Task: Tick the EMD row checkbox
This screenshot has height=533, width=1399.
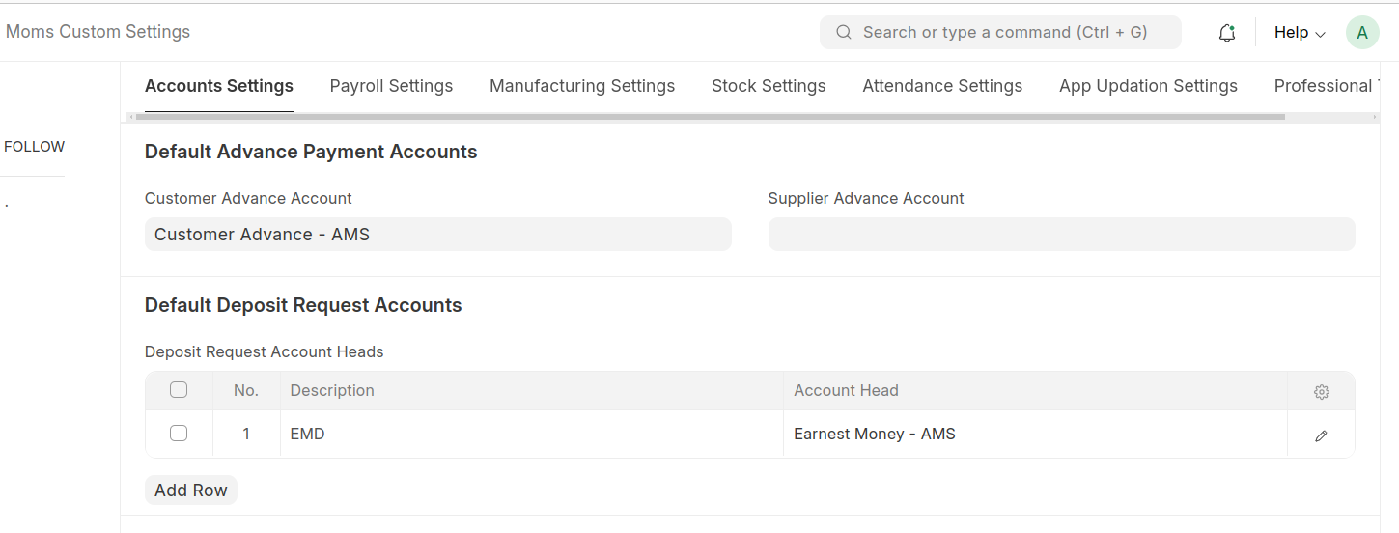Action: [x=179, y=434]
